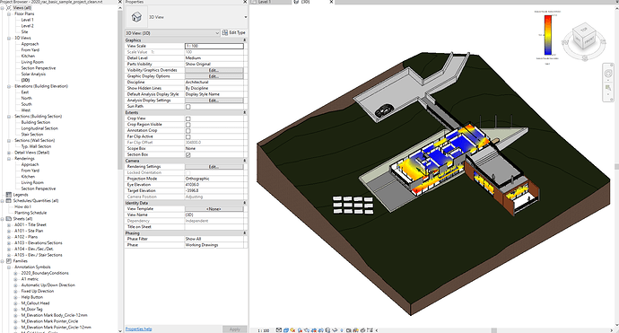Open Temporary Hide/Isolate glasses icon
This screenshot has height=333, width=619.
pos(335,329)
